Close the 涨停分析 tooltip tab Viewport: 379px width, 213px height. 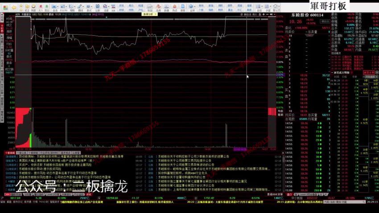[x=156, y=14]
